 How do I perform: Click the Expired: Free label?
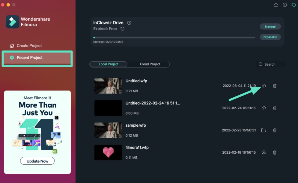tap(105, 29)
